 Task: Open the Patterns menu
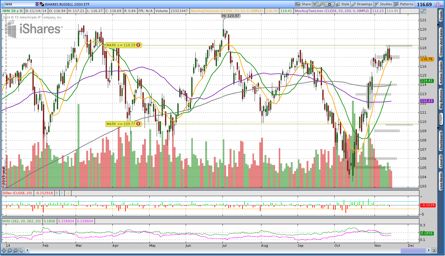(x=404, y=4)
